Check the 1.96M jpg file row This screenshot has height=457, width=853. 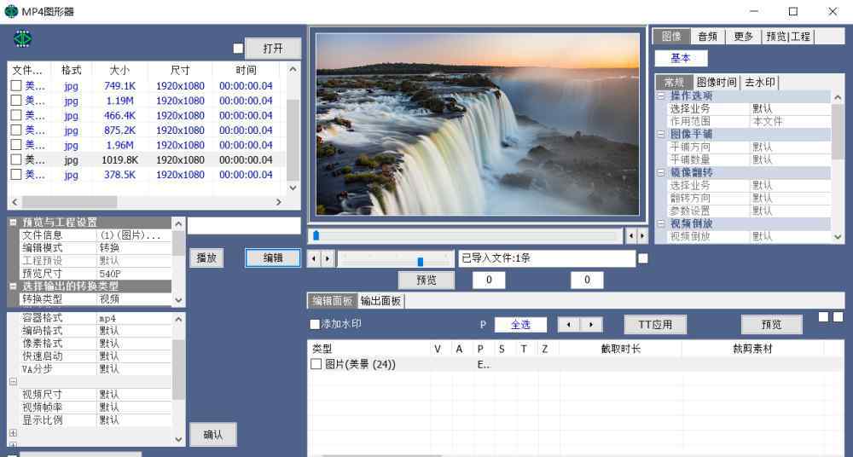(x=16, y=145)
